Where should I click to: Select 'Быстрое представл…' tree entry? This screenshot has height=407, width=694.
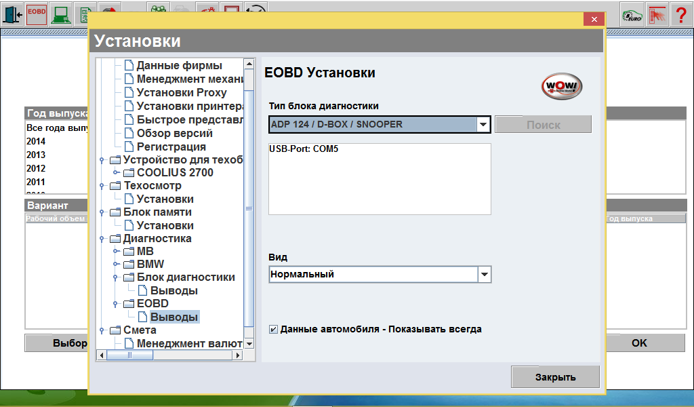pos(190,119)
